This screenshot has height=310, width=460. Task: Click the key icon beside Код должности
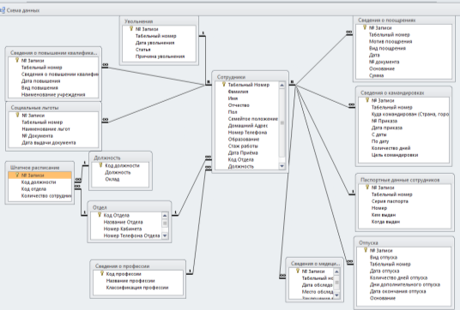point(100,165)
